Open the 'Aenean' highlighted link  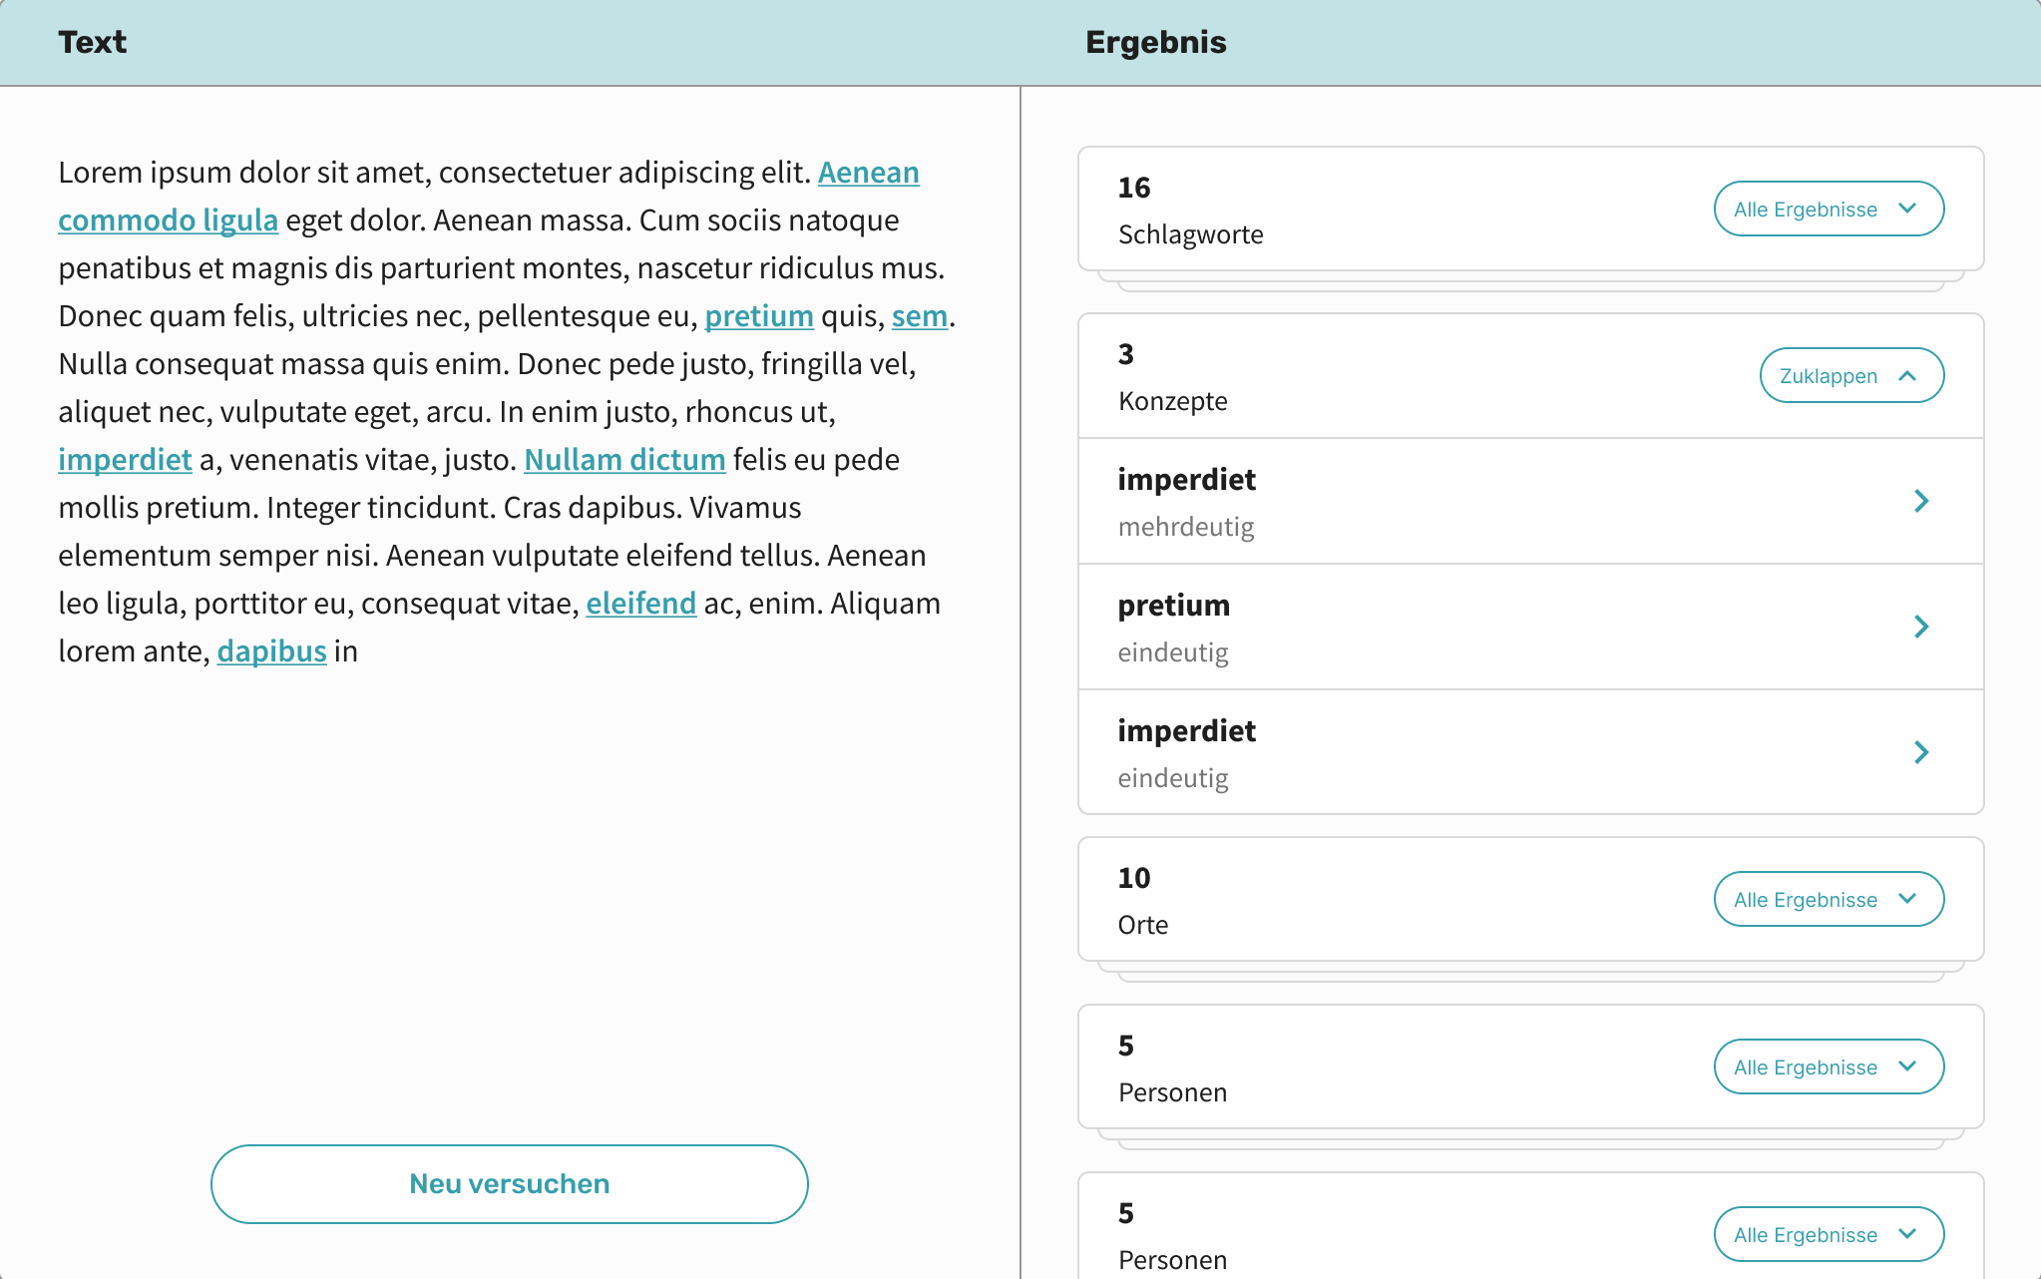pos(868,173)
